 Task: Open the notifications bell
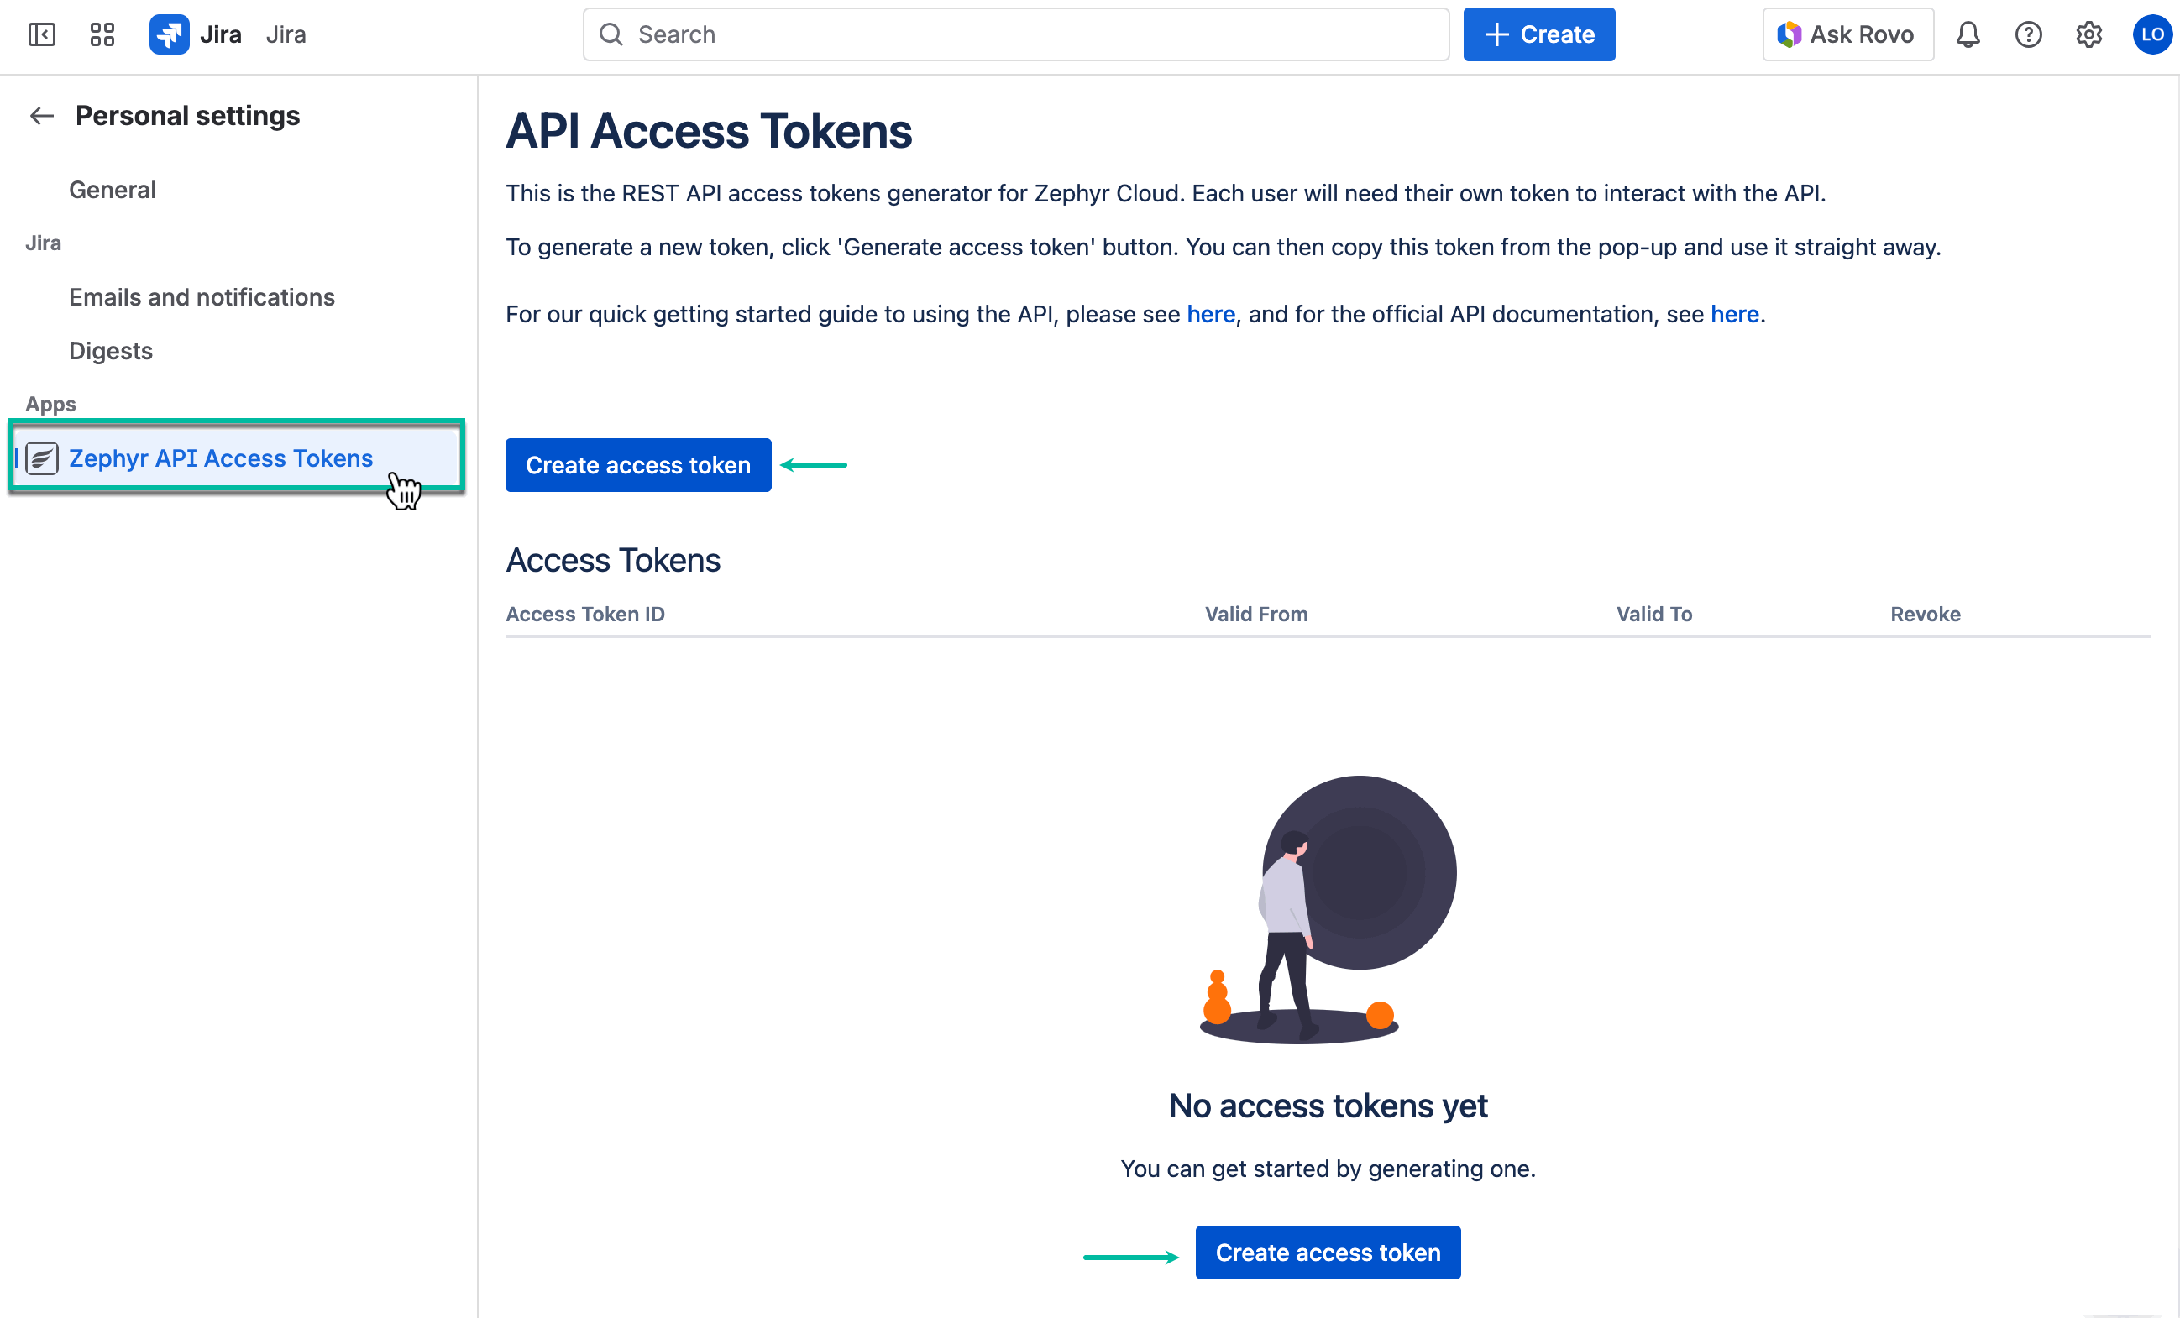click(x=1967, y=34)
